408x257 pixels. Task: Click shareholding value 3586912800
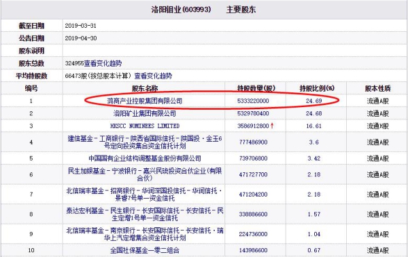pos(253,126)
